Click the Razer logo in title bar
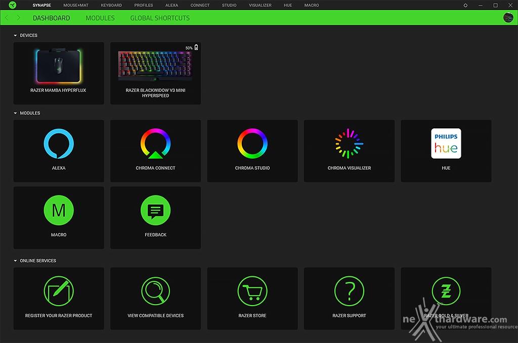This screenshot has width=518, height=343. (13, 5)
